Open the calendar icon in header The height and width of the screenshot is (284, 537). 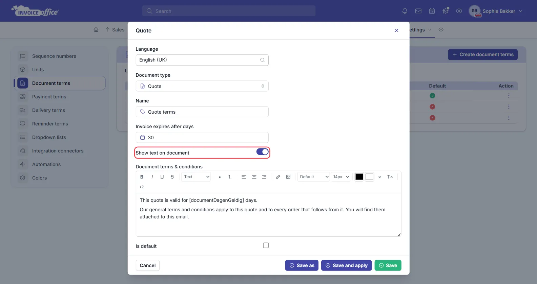coord(432,11)
